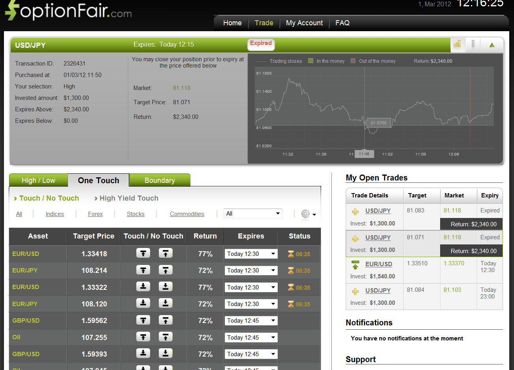Click the green triangle collapse icon

coord(492,45)
